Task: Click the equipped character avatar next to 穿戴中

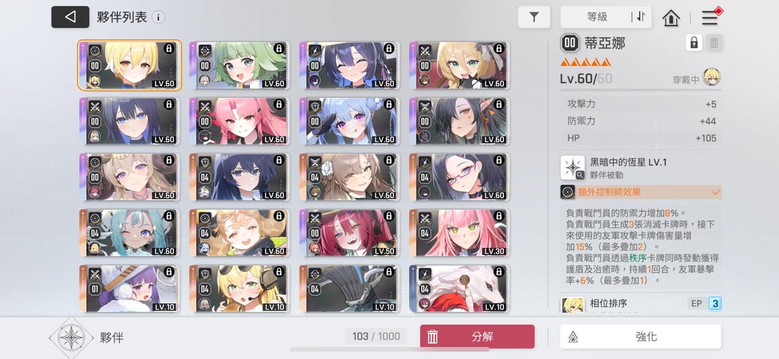Action: (x=712, y=77)
